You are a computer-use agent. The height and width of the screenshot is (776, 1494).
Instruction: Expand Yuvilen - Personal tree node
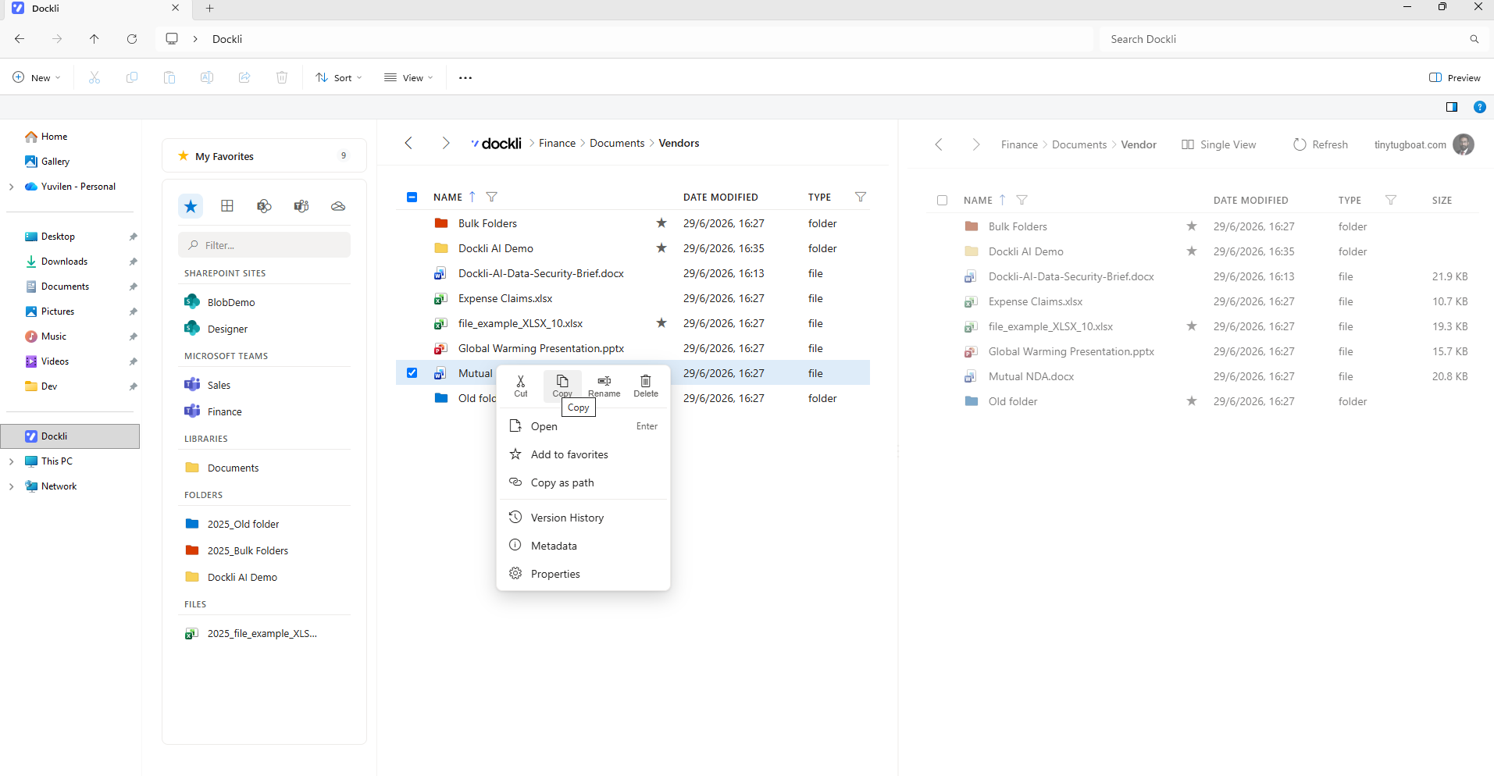coord(11,187)
